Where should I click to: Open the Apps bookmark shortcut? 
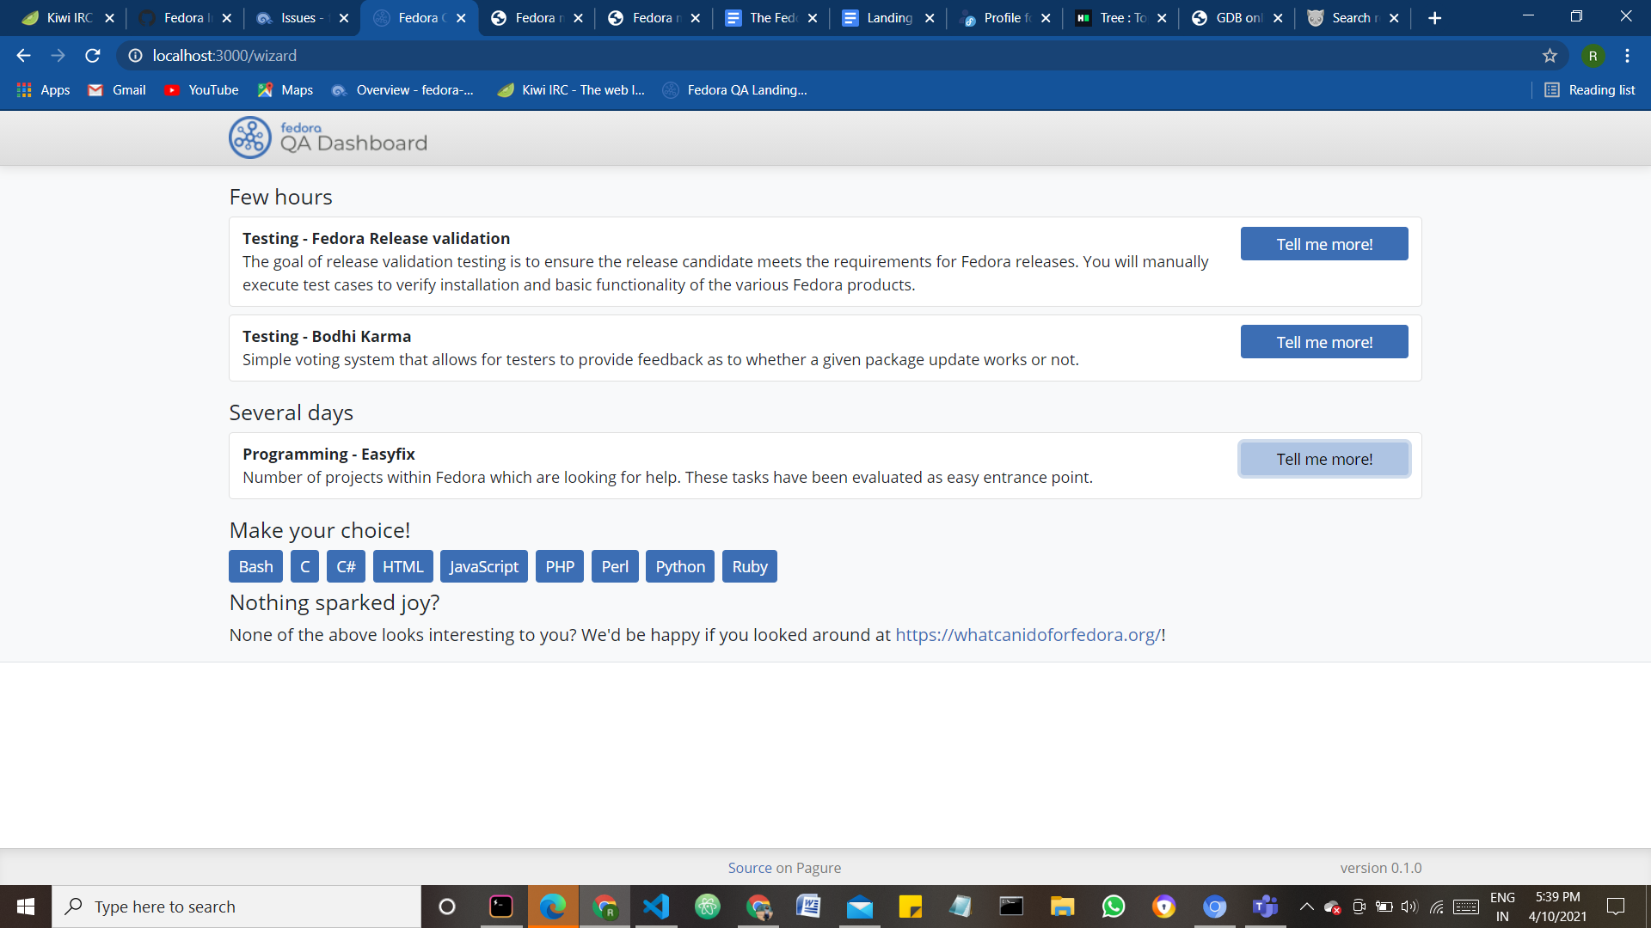point(43,90)
